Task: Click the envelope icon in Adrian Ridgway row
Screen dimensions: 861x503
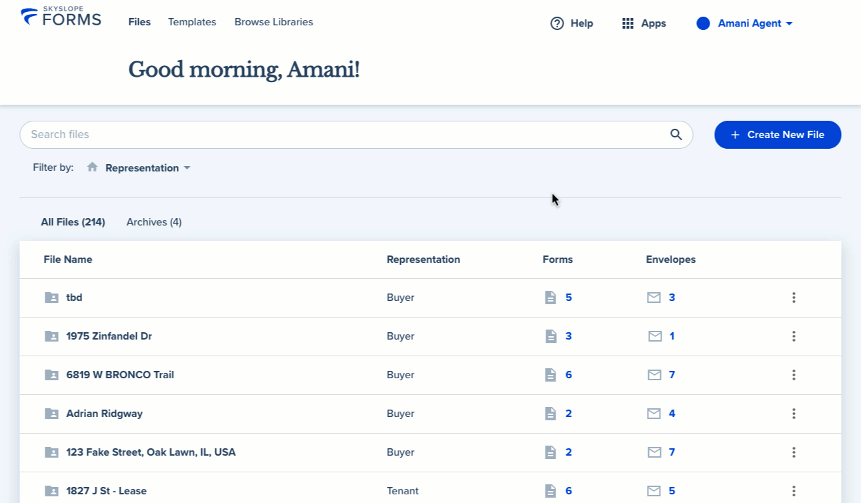Action: [654, 414]
